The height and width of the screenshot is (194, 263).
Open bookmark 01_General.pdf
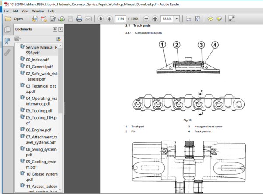click(x=39, y=67)
